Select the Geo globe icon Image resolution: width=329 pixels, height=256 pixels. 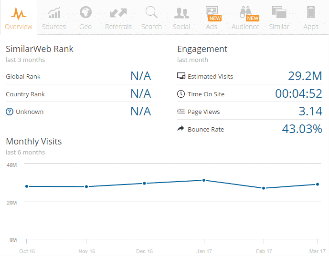pos(85,12)
